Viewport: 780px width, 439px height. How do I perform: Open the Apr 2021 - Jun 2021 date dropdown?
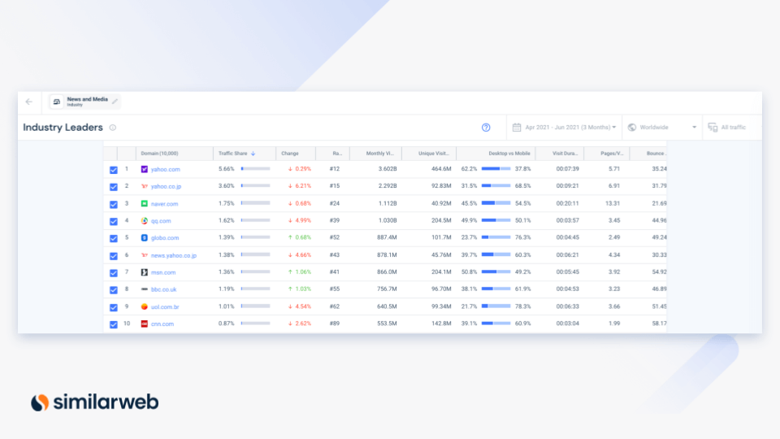click(564, 128)
